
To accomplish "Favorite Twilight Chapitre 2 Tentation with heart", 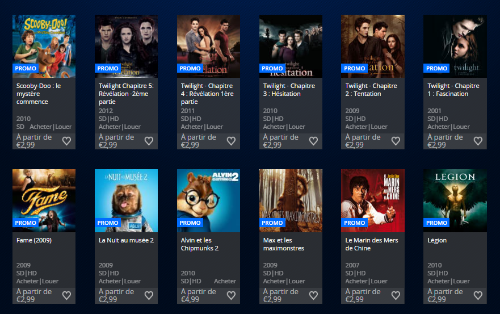I will click(396, 141).
